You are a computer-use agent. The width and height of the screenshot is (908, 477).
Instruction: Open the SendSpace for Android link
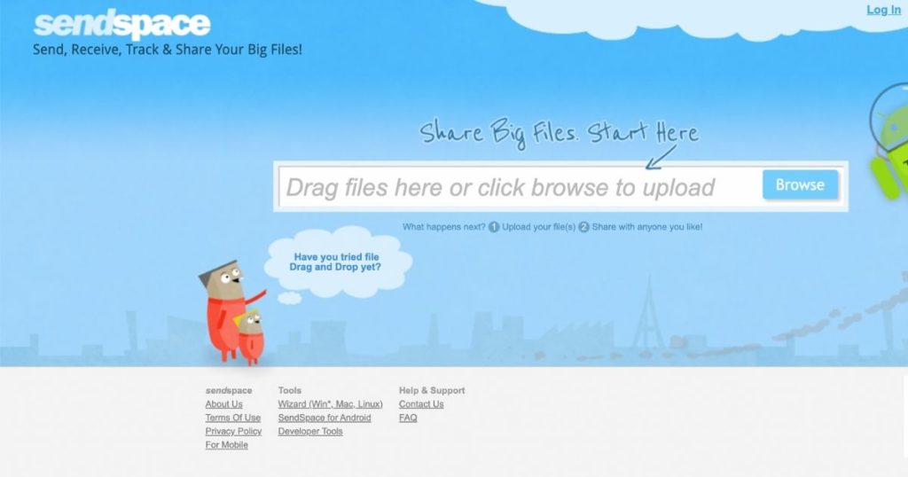[x=325, y=418]
